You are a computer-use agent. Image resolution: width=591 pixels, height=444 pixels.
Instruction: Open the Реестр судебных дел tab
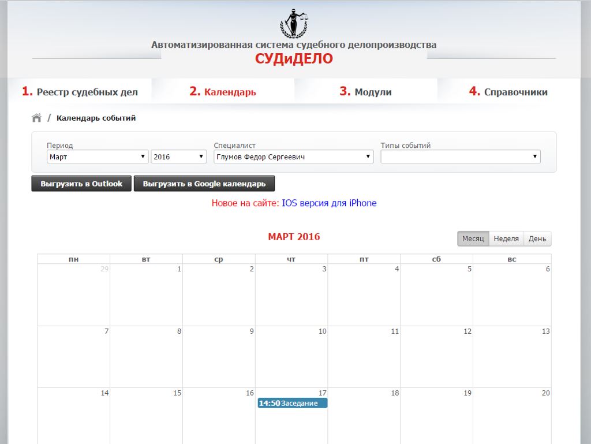coord(80,92)
